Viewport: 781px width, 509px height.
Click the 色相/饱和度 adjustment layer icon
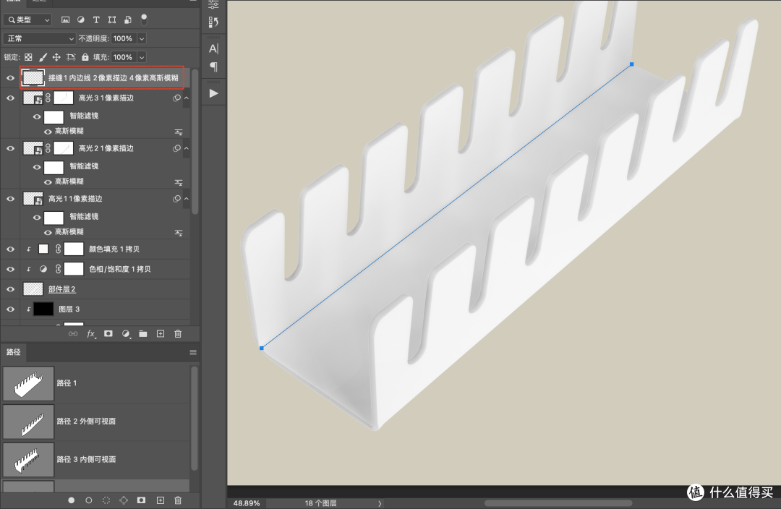(43, 269)
